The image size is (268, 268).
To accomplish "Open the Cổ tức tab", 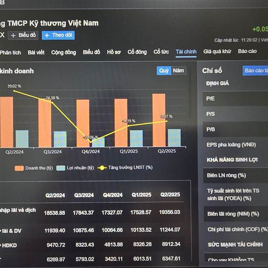I will point(161,52).
